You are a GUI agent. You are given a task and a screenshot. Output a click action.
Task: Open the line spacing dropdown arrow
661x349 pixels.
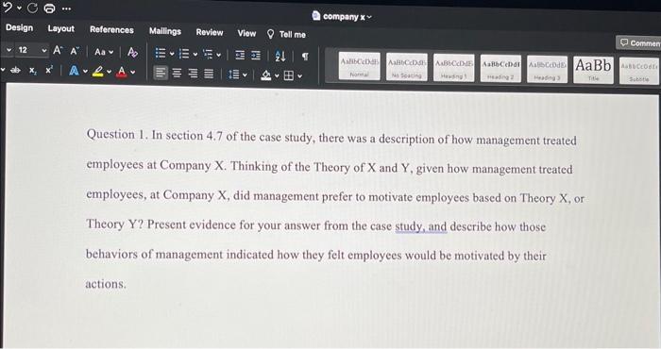click(245, 75)
